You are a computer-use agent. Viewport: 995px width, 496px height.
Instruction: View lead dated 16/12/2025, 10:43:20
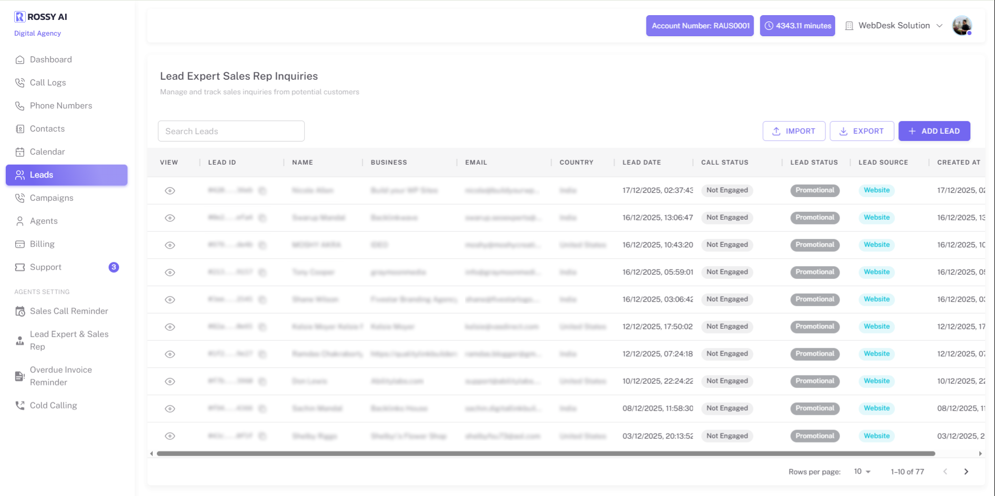170,245
